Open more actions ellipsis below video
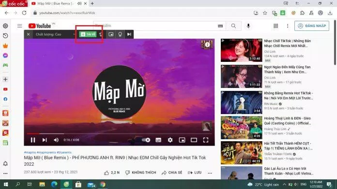The height and width of the screenshot is (189, 337). pos(210,173)
